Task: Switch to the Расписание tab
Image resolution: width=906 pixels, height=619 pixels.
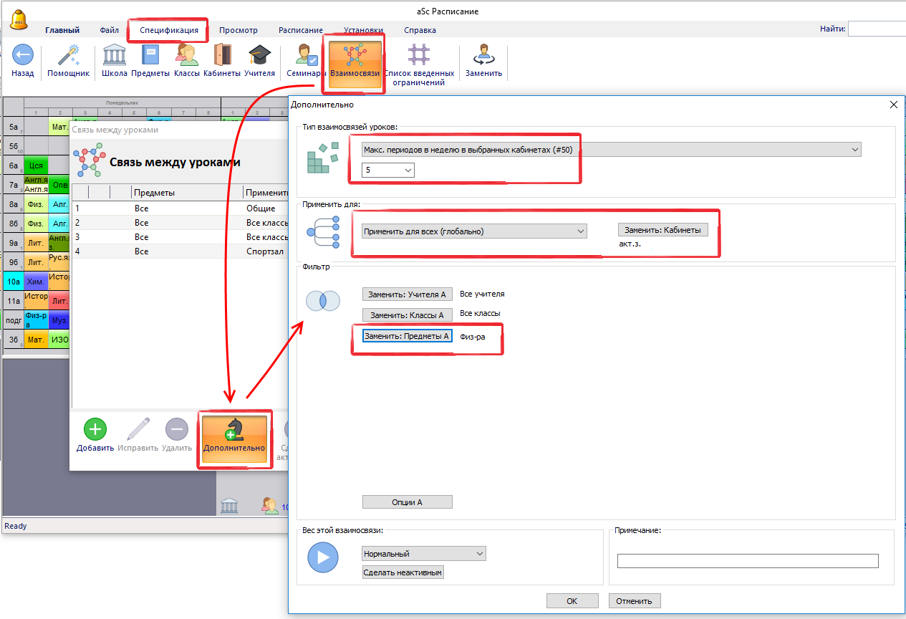Action: coord(300,30)
